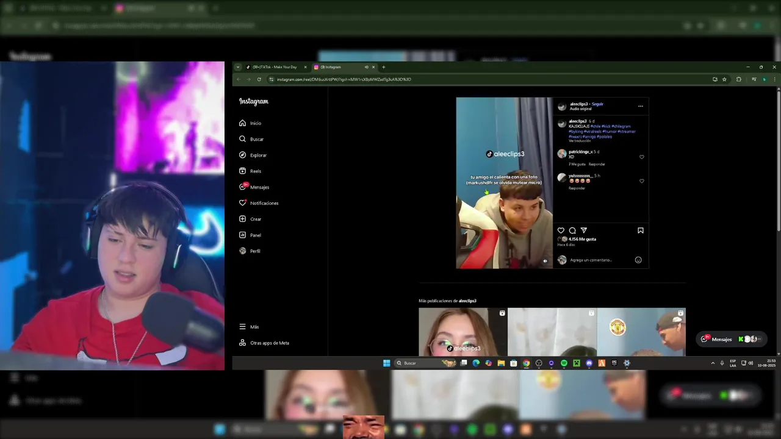Open the Panel dashboard item
The width and height of the screenshot is (781, 439).
tap(250, 235)
